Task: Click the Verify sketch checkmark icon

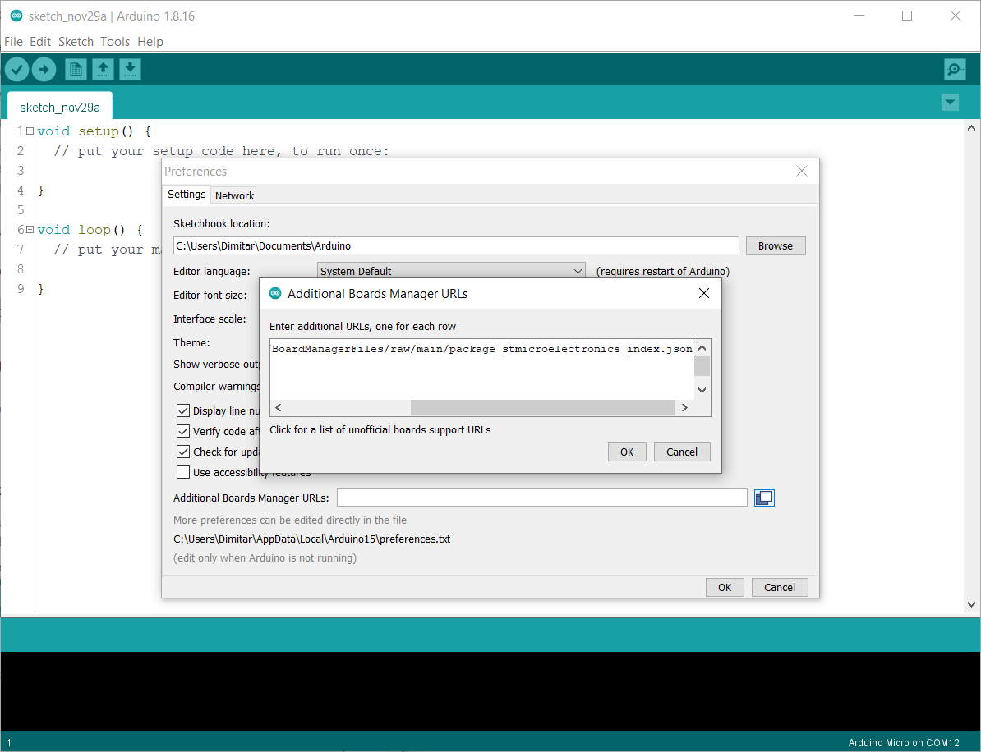Action: click(x=17, y=70)
